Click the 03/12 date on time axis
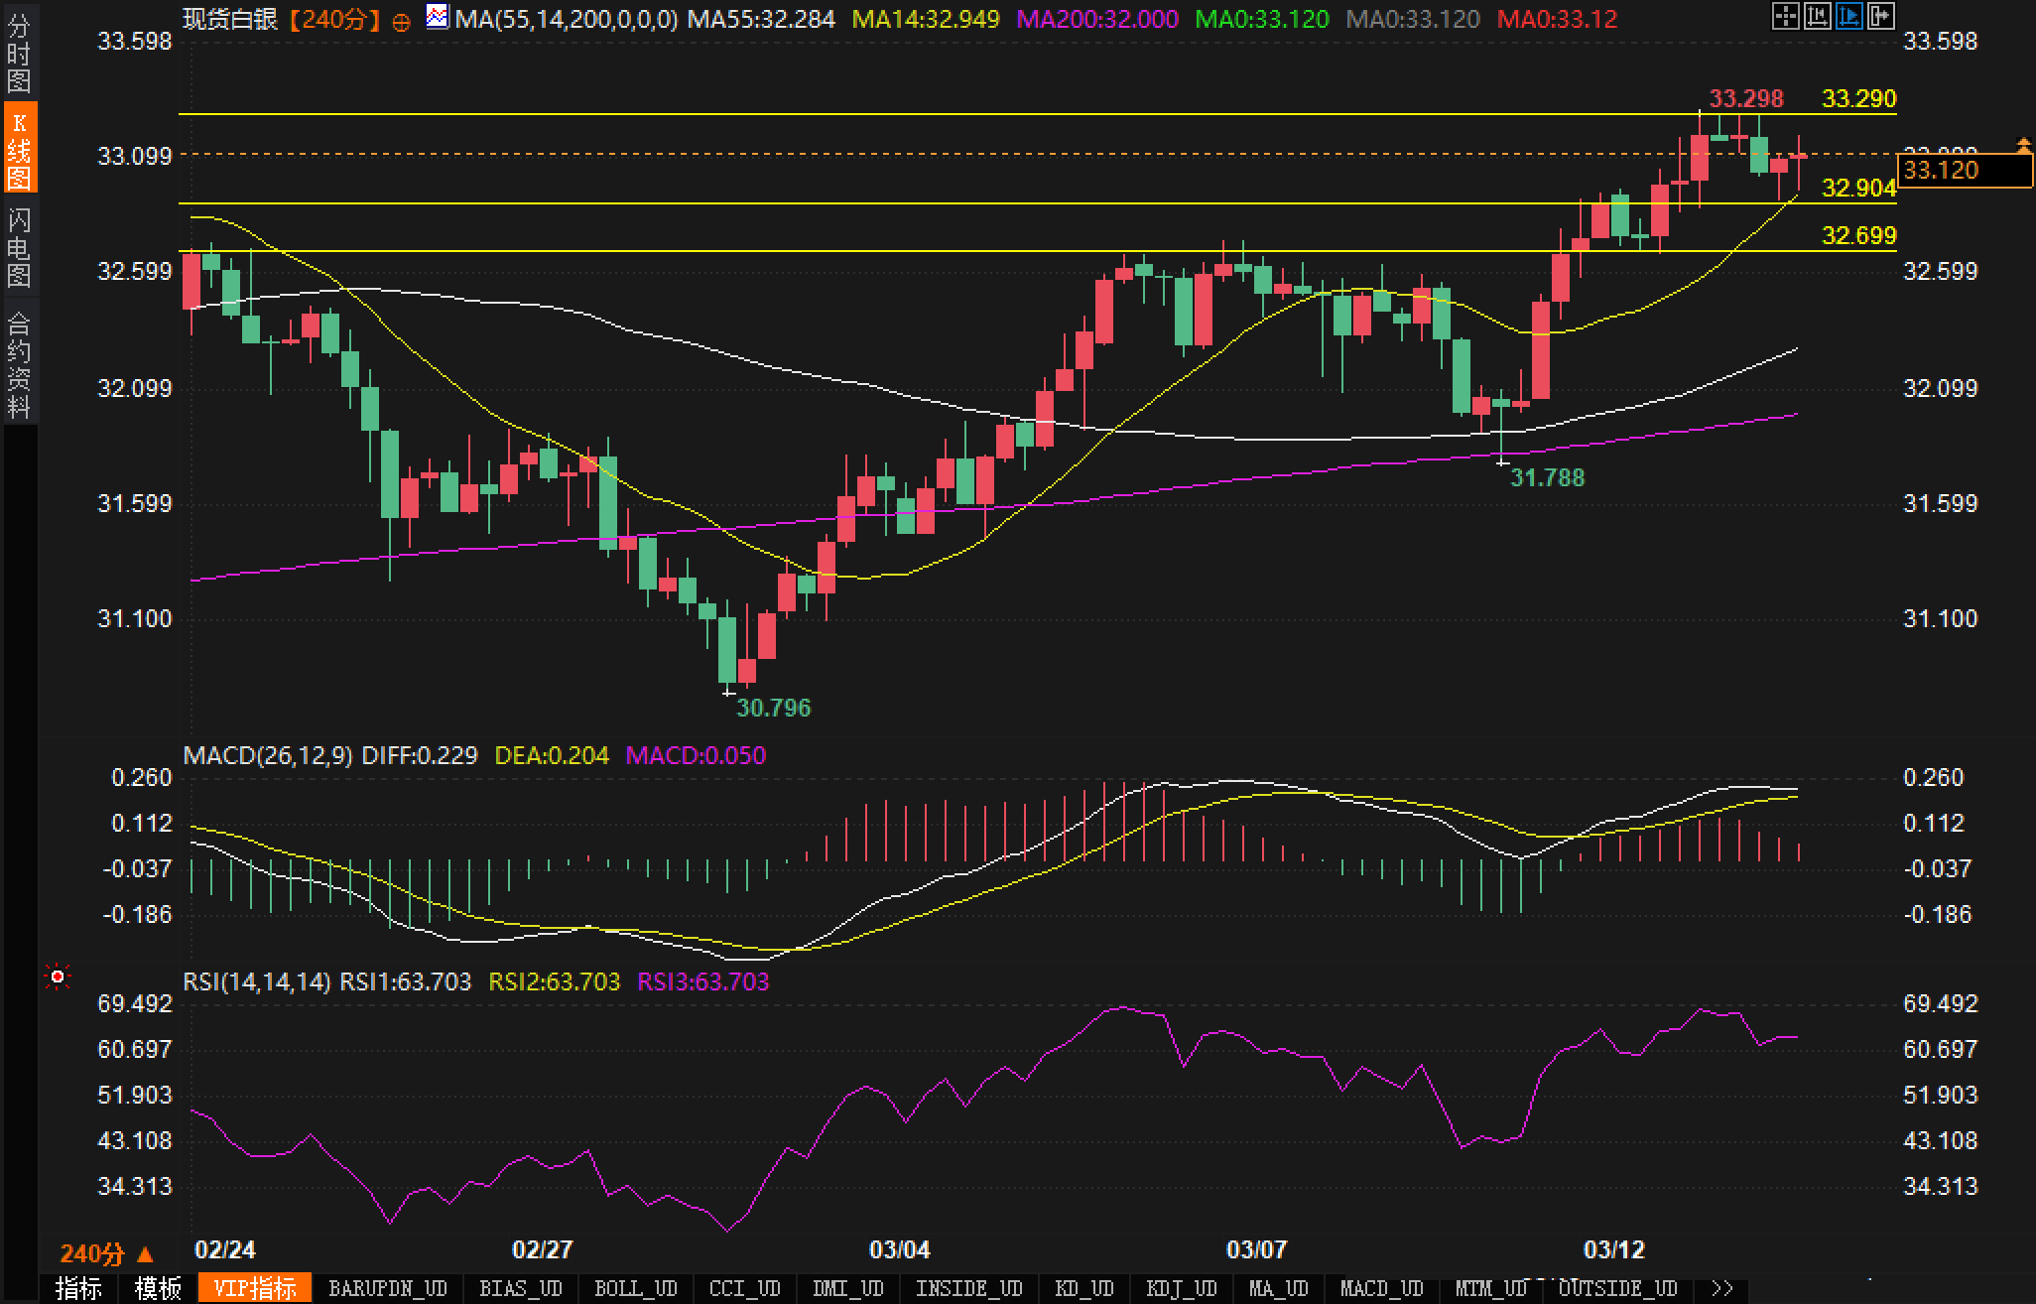The height and width of the screenshot is (1304, 2036). [x=1614, y=1249]
